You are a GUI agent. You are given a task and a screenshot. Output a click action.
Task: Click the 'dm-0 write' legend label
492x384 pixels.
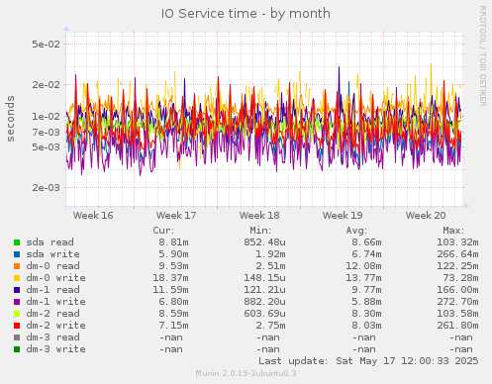coord(55,278)
